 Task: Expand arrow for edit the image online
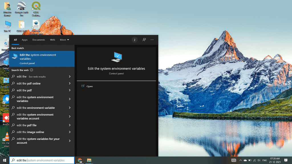(70, 132)
